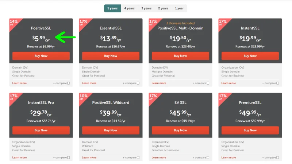292x164 pixels.
Task: Click the Wildcard feature text
Action: 88,146
